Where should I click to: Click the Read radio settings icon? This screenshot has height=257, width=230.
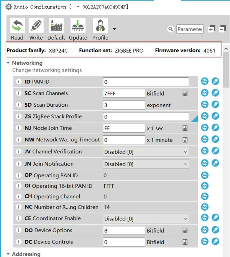click(x=17, y=26)
